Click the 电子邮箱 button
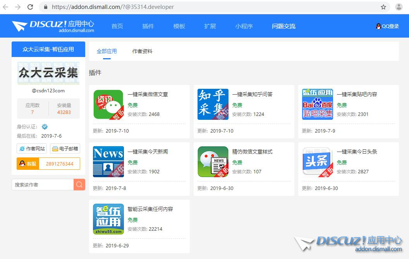This screenshot has width=409, height=259. coord(65,148)
